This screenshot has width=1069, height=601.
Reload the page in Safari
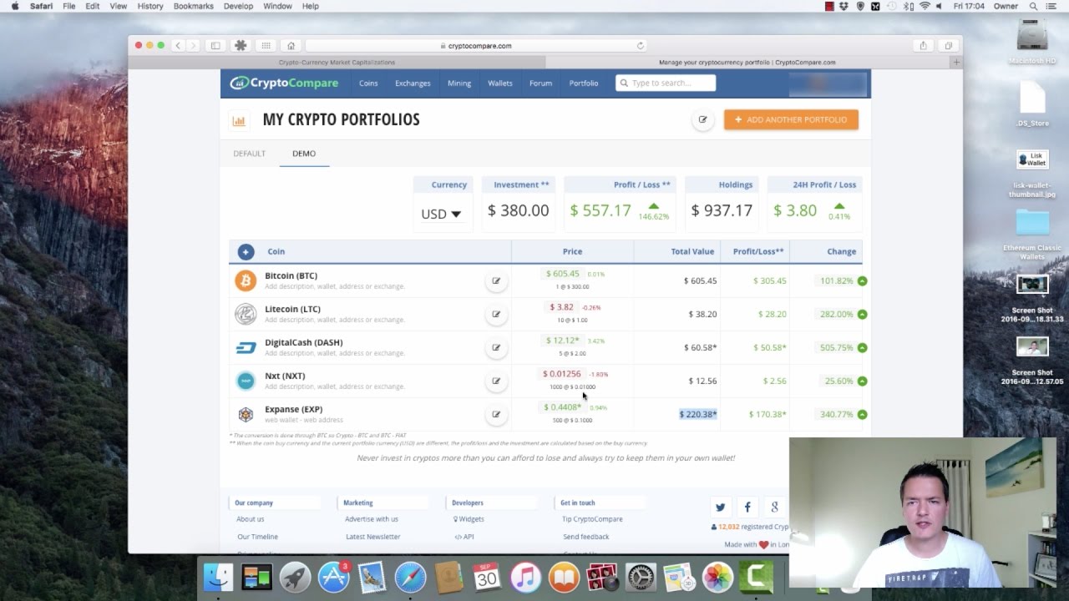pos(641,46)
